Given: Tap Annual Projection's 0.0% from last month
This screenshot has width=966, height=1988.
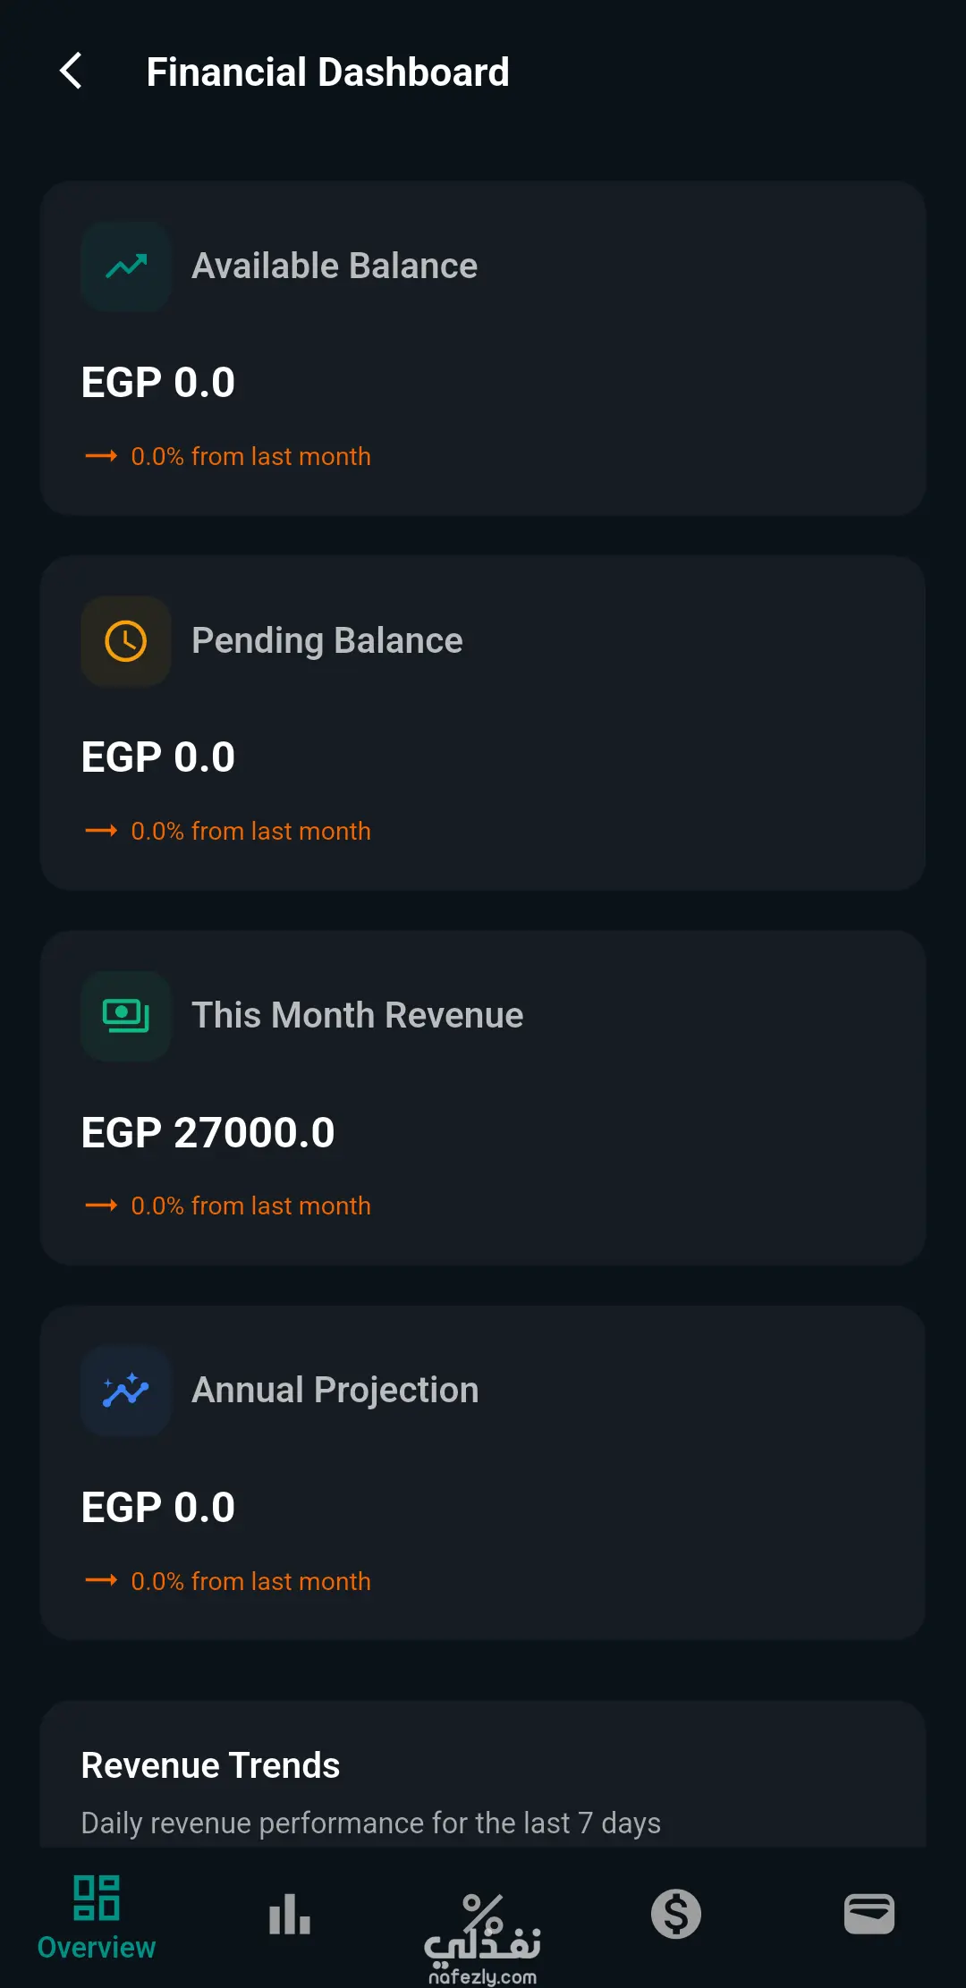Looking at the screenshot, I should pyautogui.click(x=250, y=1581).
